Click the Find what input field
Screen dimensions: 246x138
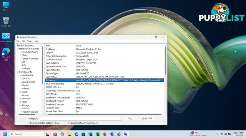[80, 118]
